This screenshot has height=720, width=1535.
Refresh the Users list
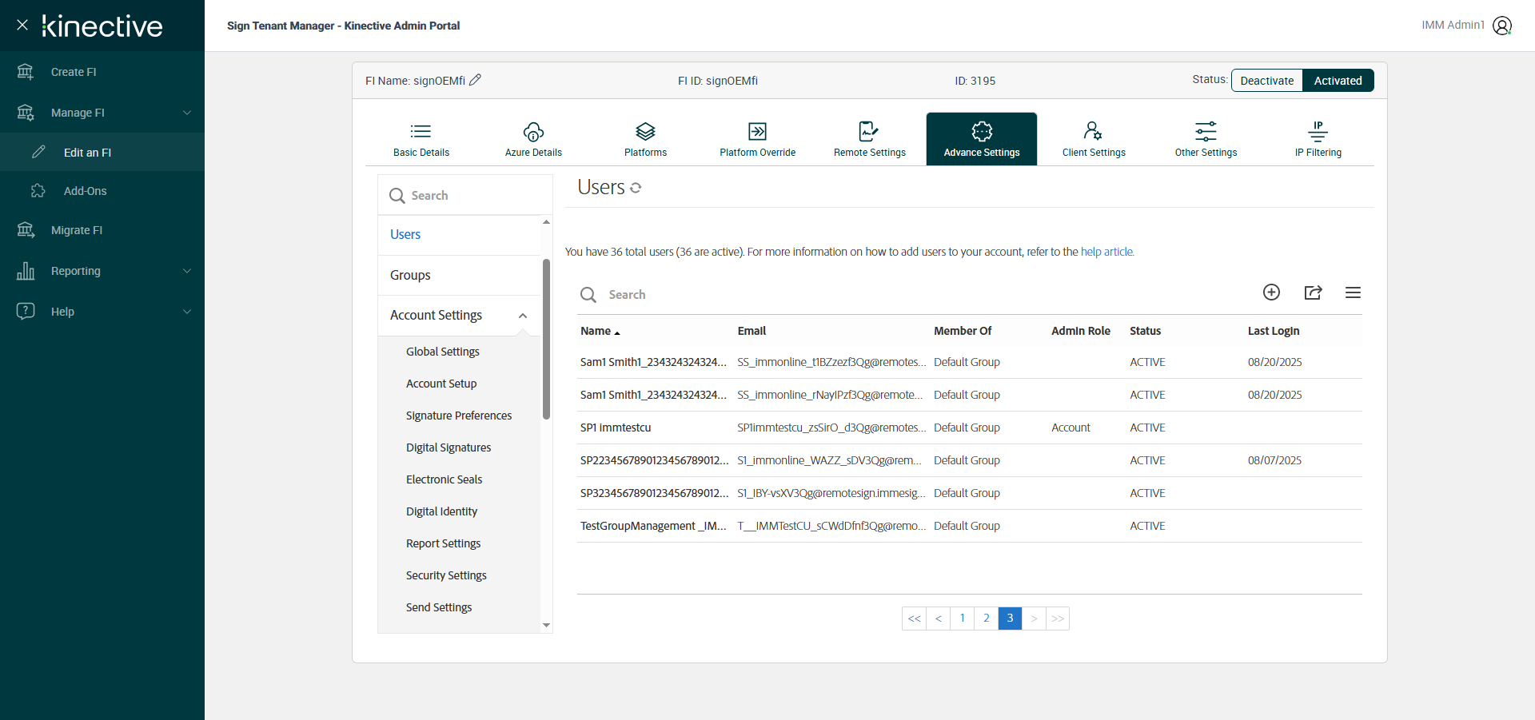(636, 188)
